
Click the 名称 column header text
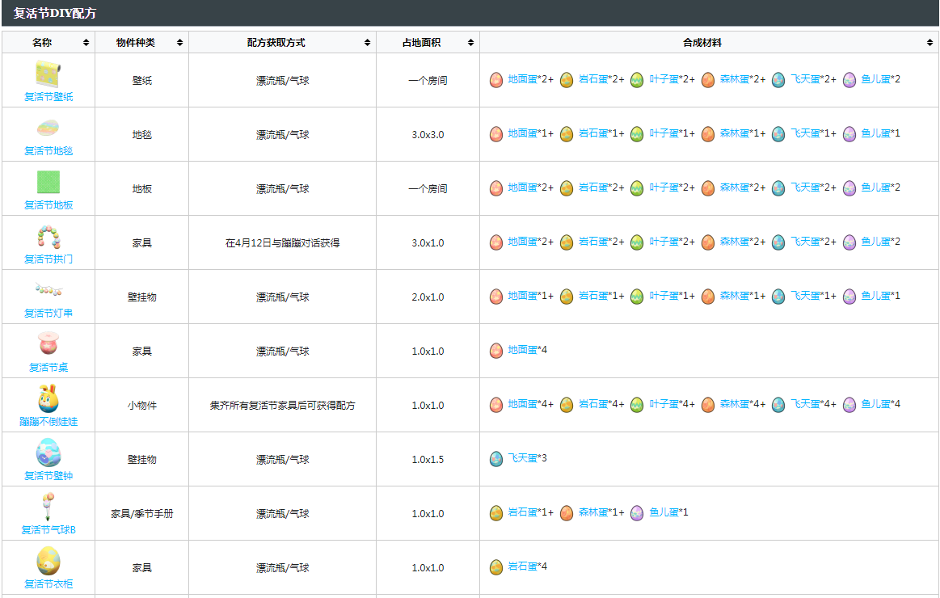(x=42, y=43)
